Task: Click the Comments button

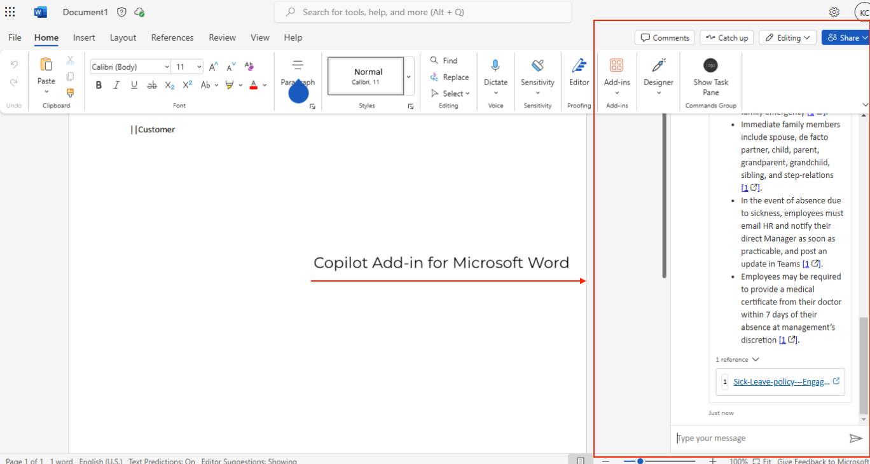Action: 665,38
